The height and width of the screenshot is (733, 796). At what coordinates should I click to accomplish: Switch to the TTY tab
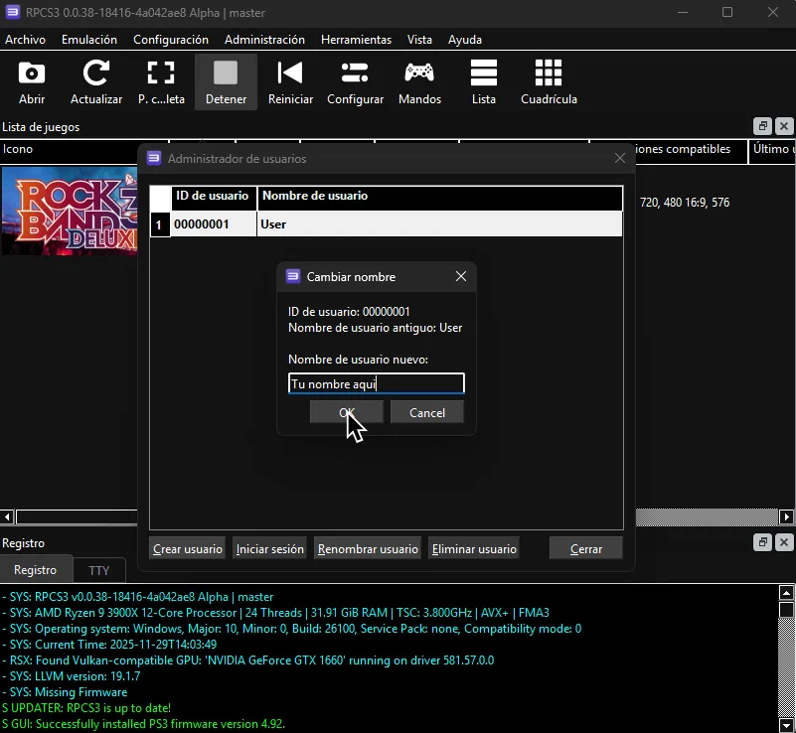click(99, 570)
